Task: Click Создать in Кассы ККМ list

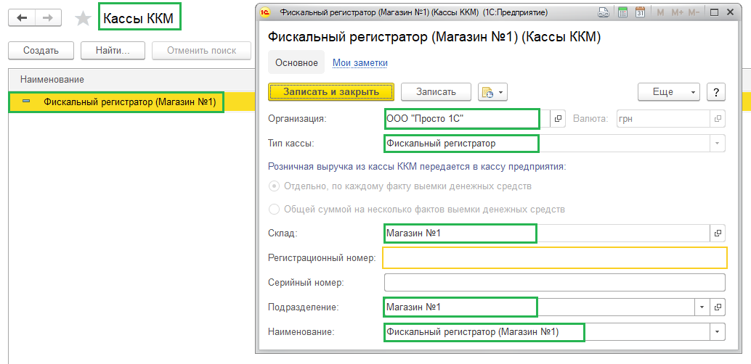Action: click(x=41, y=50)
